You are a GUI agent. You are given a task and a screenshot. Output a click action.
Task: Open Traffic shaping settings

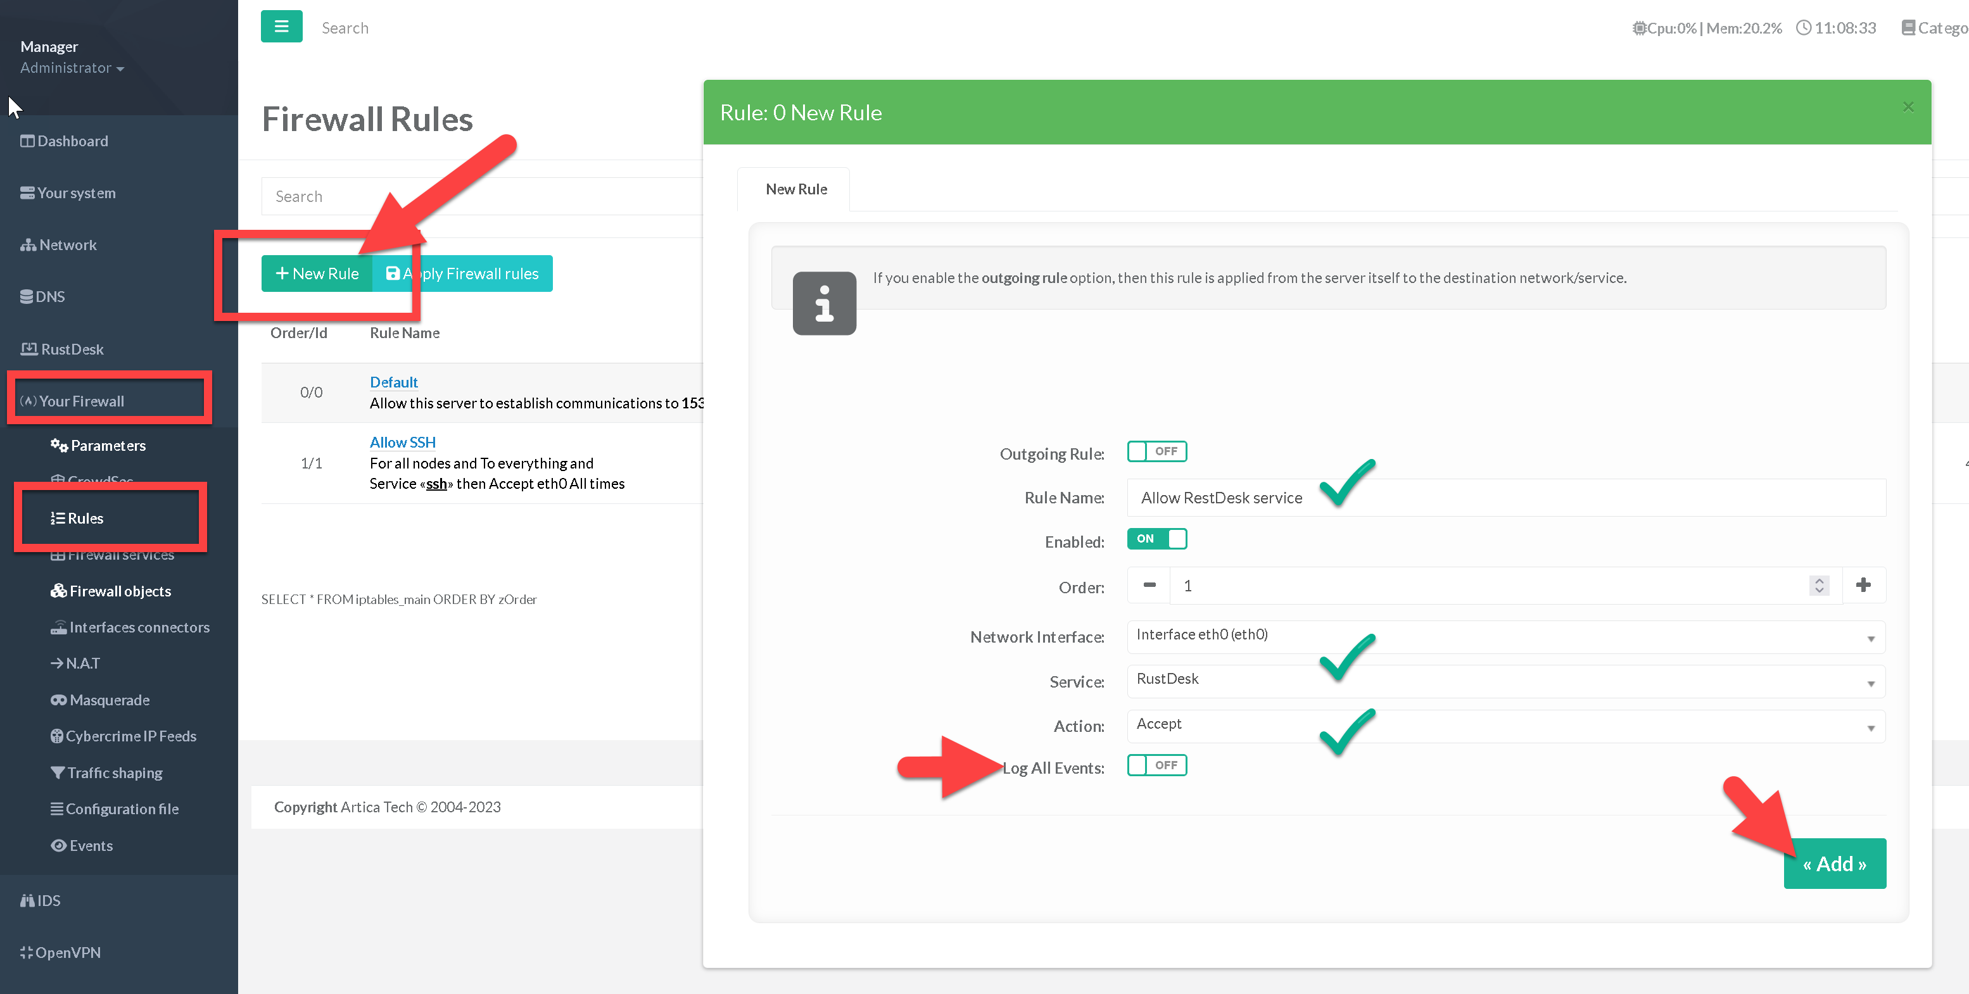pyautogui.click(x=115, y=772)
